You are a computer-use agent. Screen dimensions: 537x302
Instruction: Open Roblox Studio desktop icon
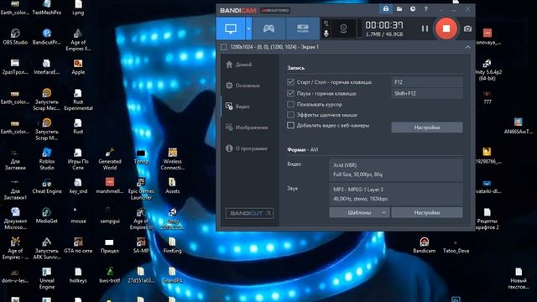(47, 159)
